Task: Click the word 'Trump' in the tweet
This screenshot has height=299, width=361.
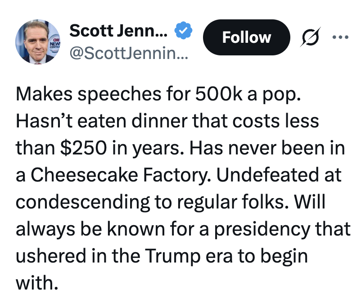Action: [x=173, y=256]
